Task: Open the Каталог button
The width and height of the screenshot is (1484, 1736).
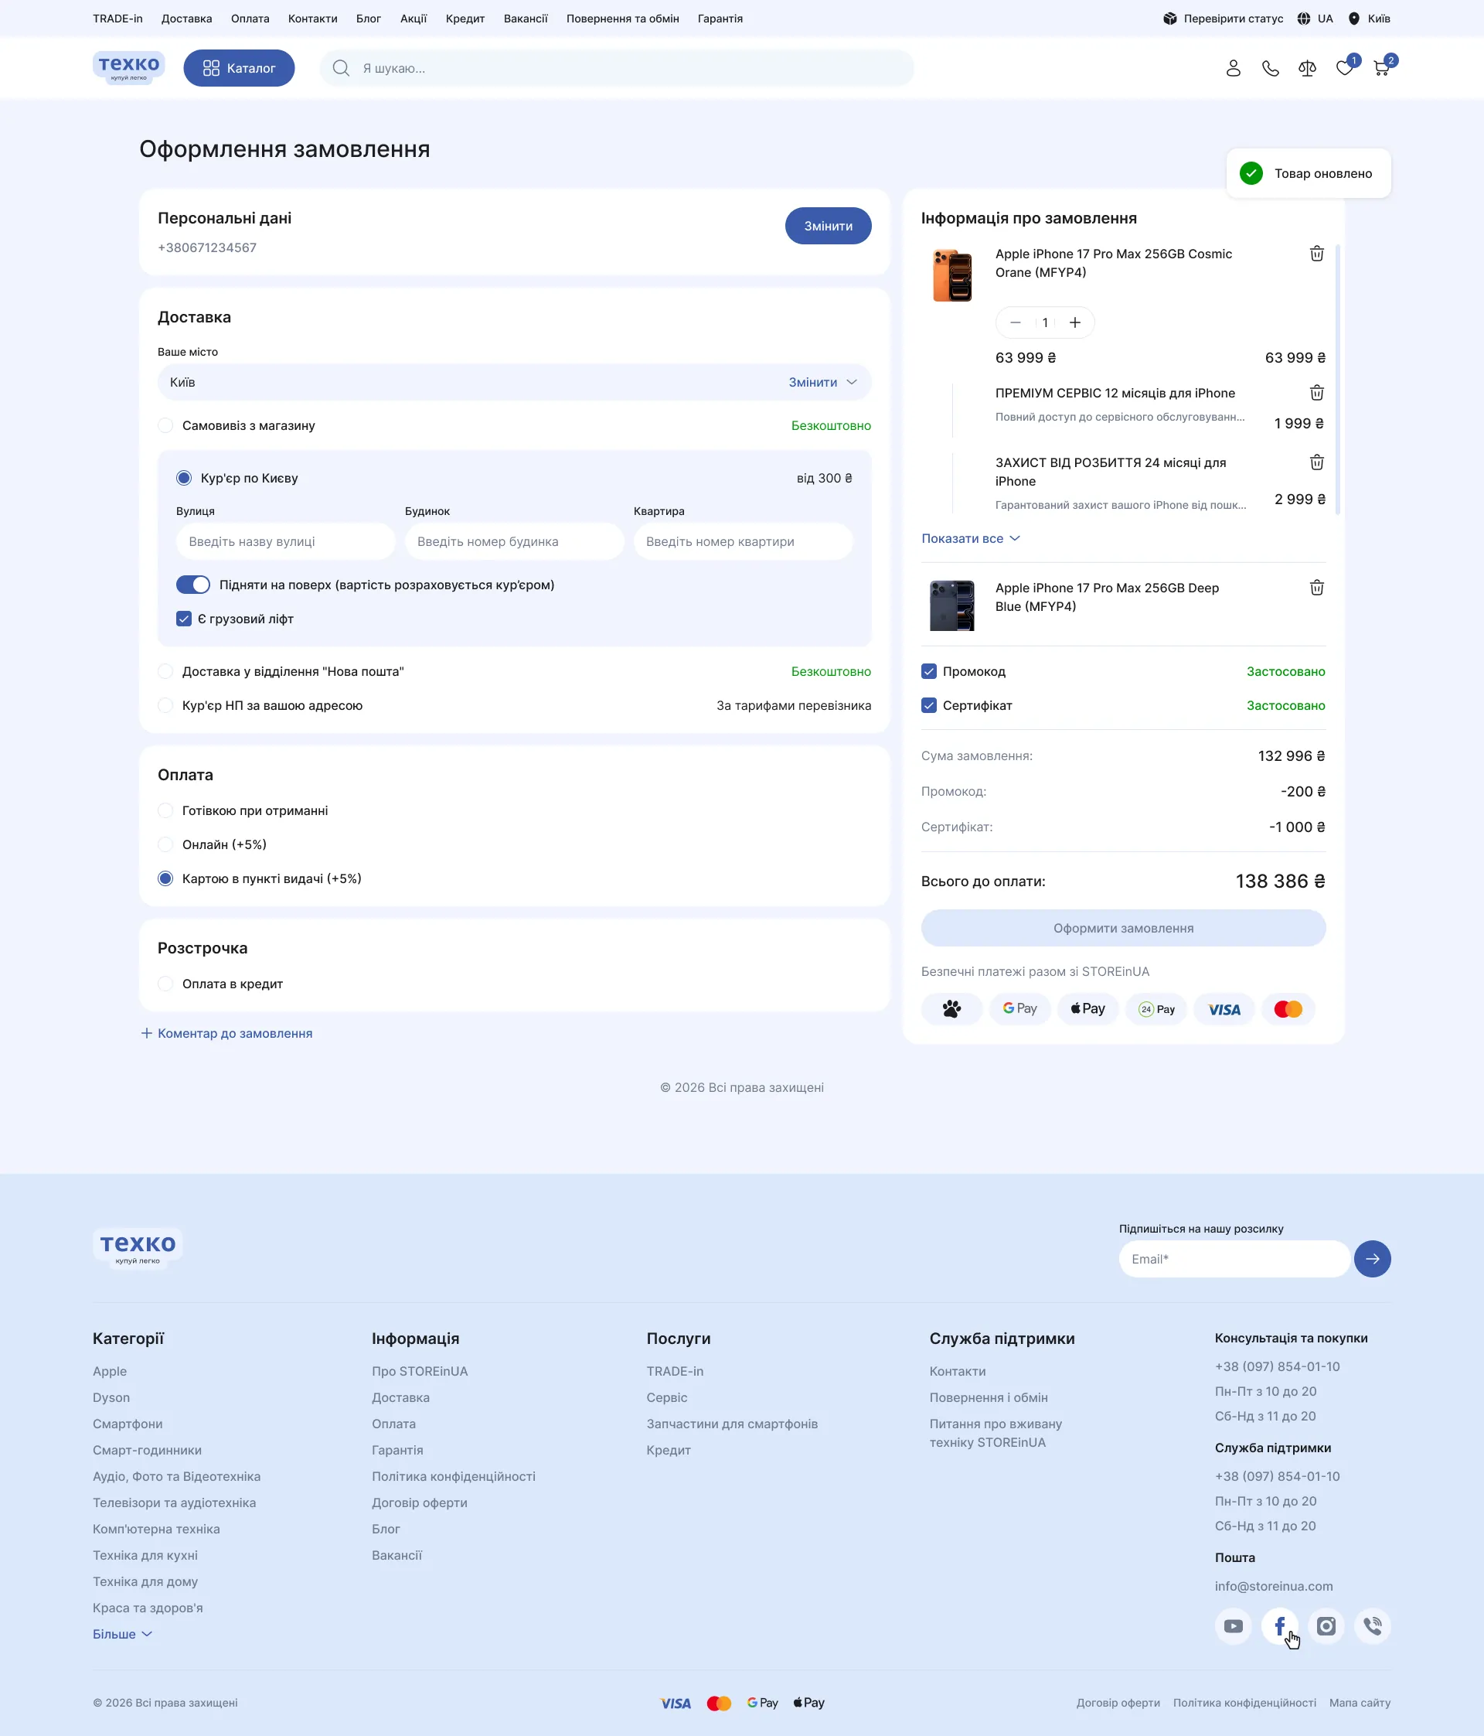Action: coord(239,68)
